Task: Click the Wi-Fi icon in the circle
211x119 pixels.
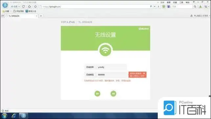Action: 105,50
